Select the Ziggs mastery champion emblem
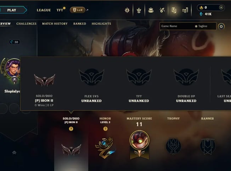This screenshot has height=171, width=231. [x=139, y=140]
